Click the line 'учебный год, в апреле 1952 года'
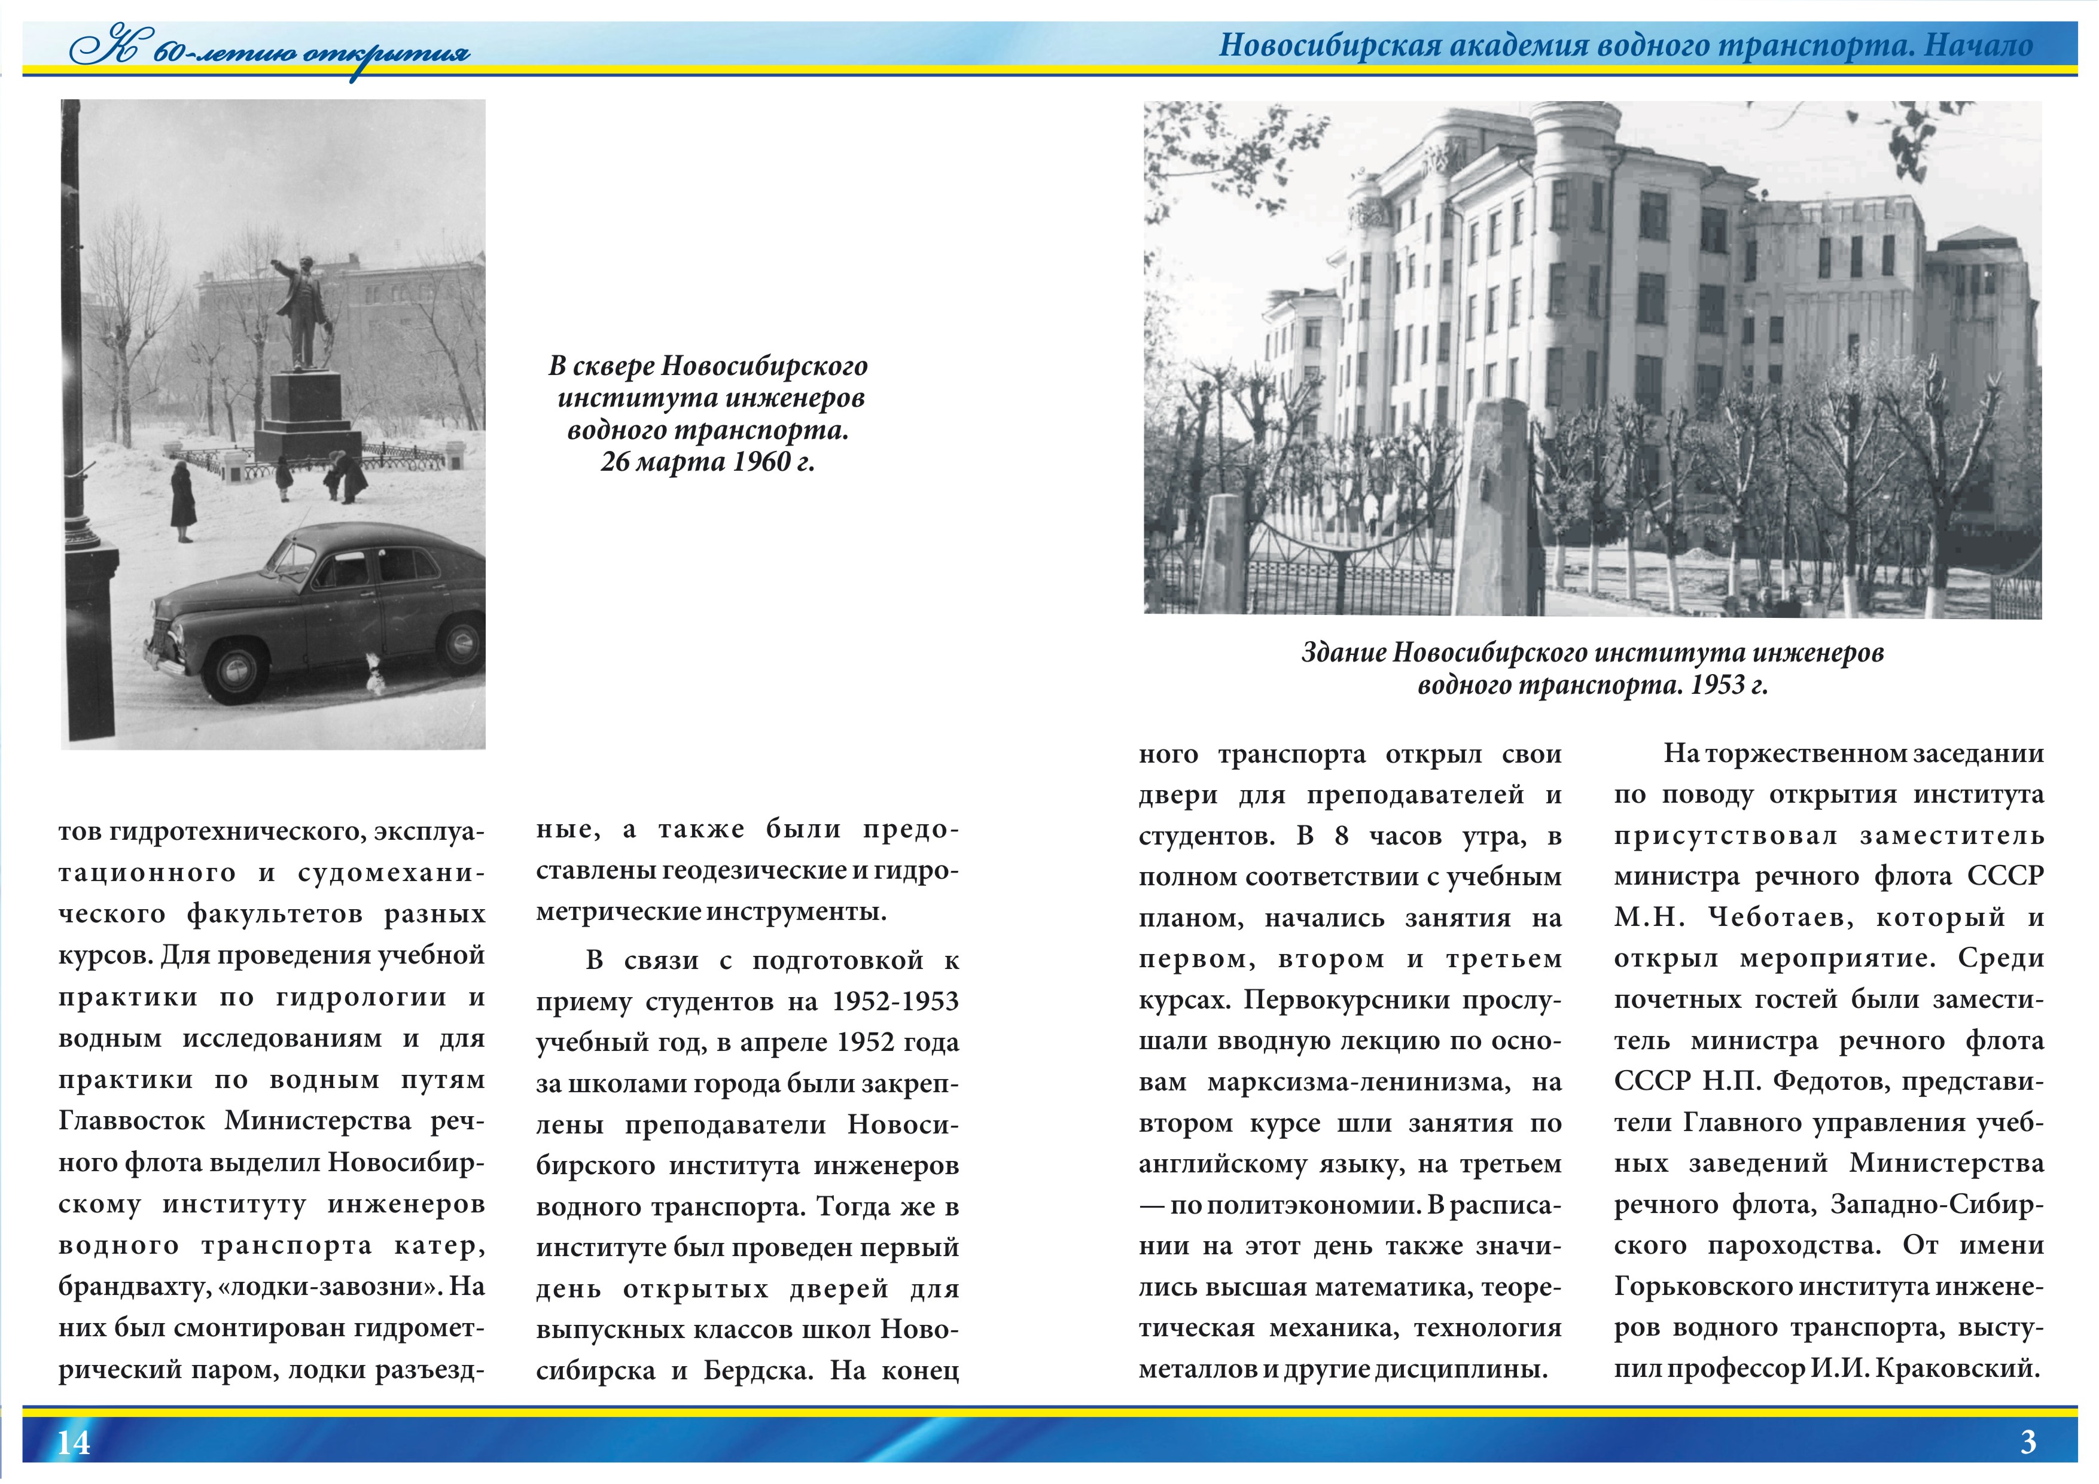The height and width of the screenshot is (1484, 2099). [748, 1043]
